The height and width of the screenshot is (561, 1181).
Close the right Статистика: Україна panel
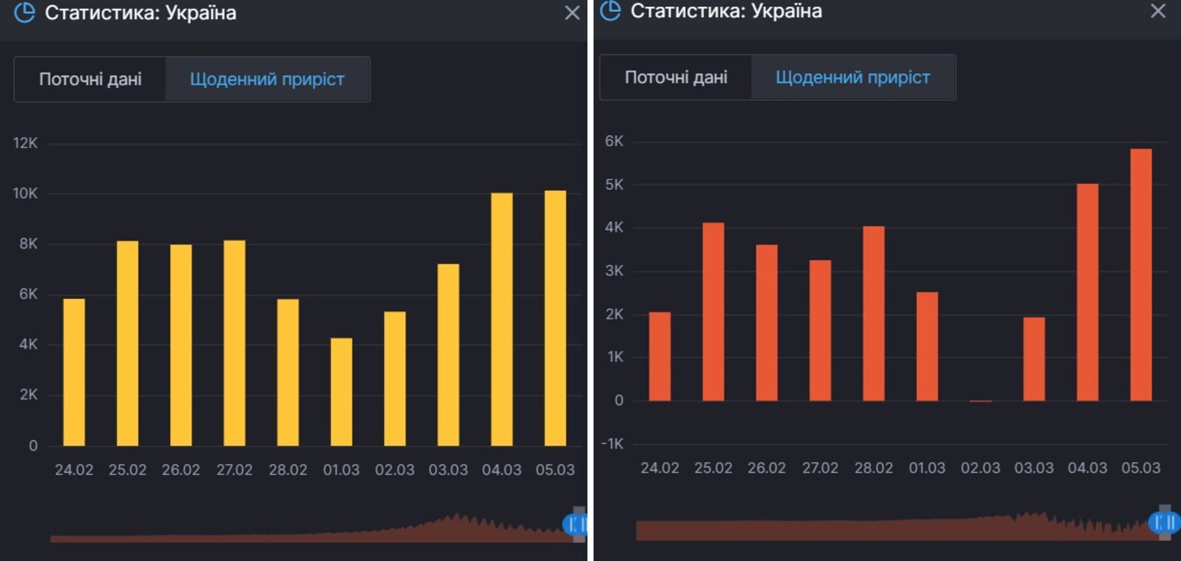pyautogui.click(x=1158, y=11)
